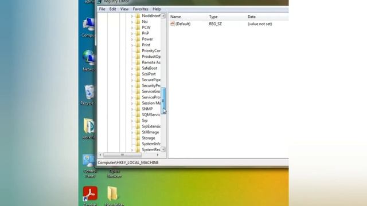
Task: Expand the Srp tree node
Action: click(x=132, y=121)
